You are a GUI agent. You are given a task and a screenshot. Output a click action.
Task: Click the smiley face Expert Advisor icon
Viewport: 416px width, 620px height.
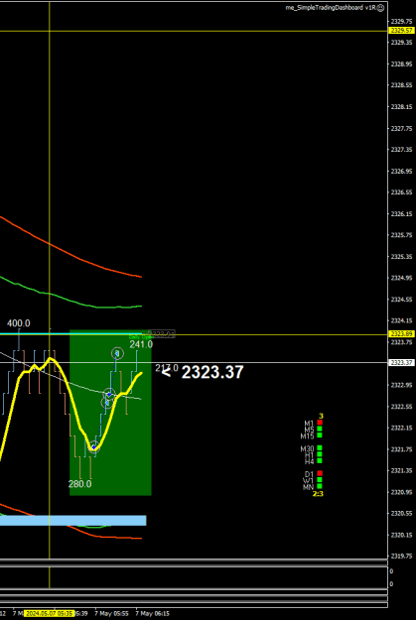pos(380,8)
